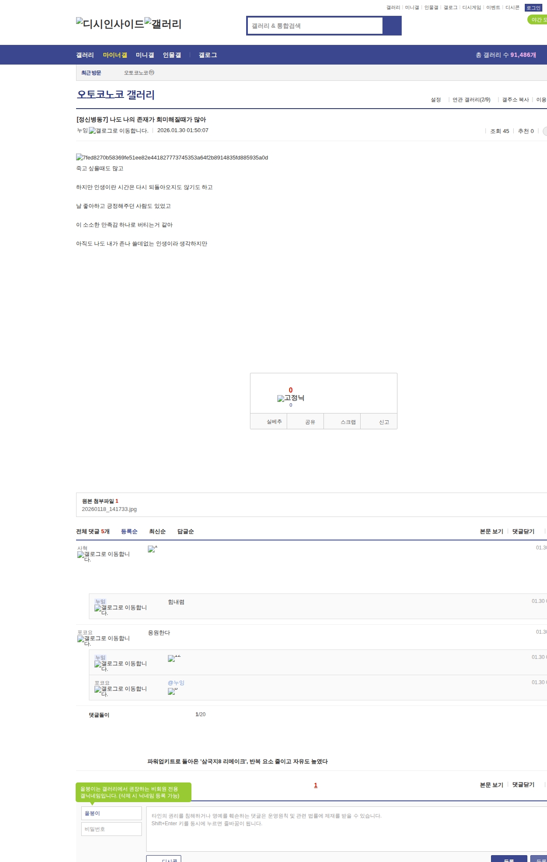Click the DCInside logo image
This screenshot has height=862, width=547.
110,24
